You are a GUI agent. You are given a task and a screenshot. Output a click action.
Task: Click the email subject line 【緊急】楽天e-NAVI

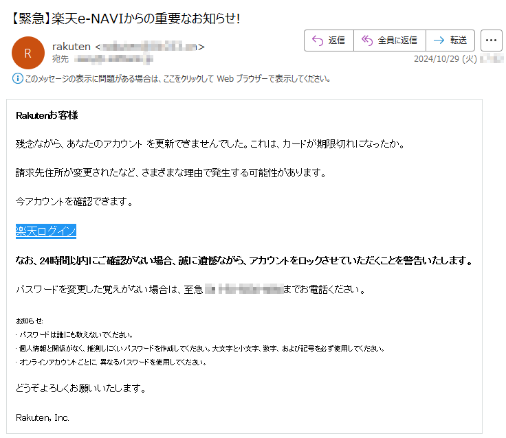click(x=126, y=19)
